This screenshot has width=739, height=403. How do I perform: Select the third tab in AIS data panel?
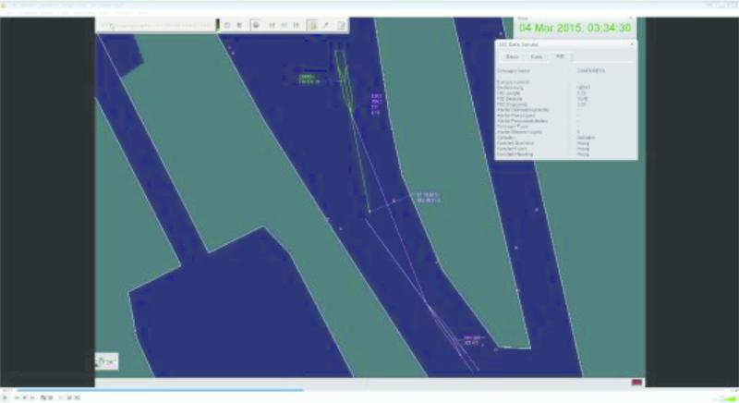coord(558,57)
